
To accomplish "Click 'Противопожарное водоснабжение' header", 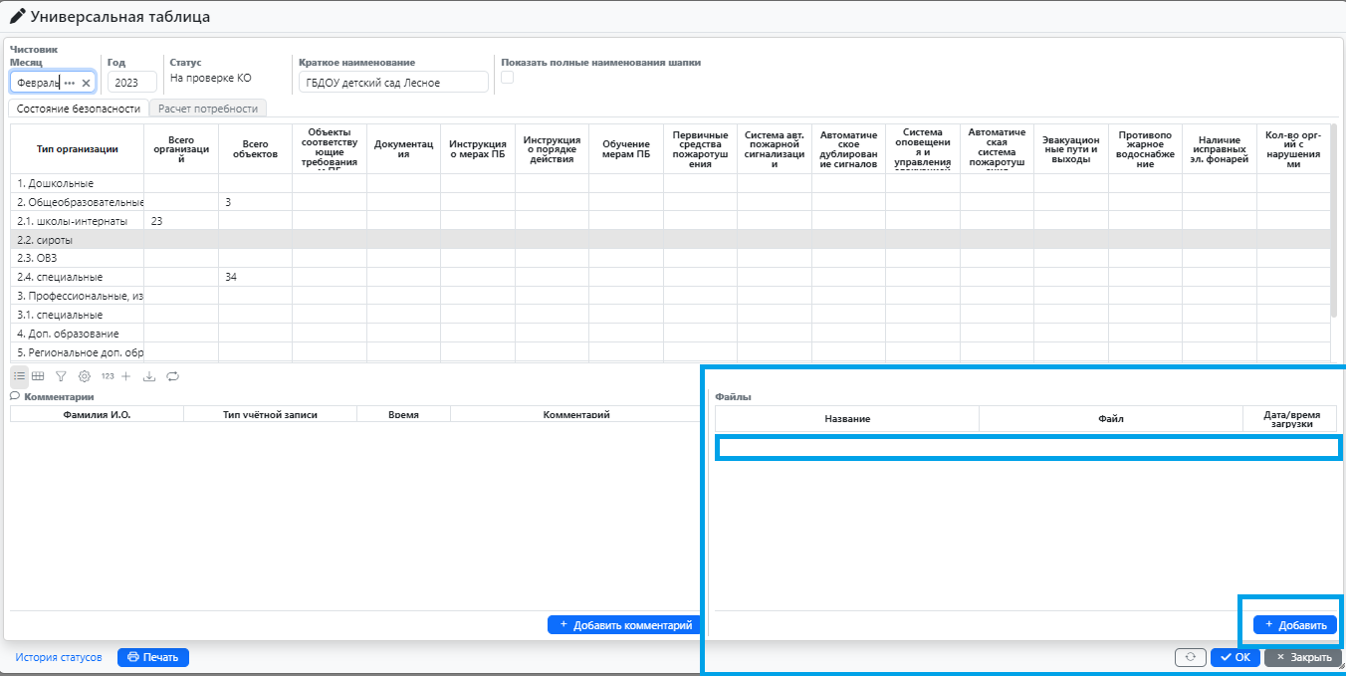I will (1145, 149).
